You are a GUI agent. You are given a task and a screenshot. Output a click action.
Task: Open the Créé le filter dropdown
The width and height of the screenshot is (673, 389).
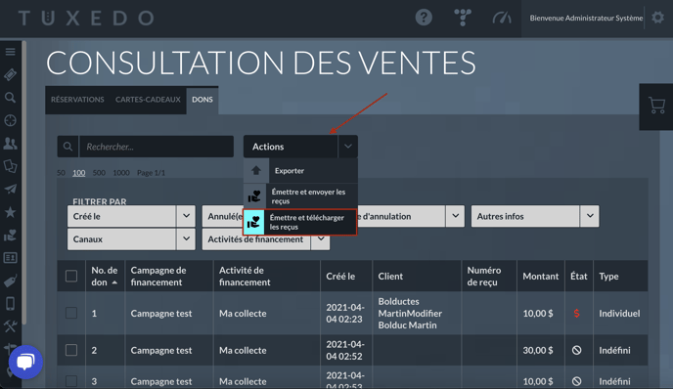pyautogui.click(x=131, y=216)
